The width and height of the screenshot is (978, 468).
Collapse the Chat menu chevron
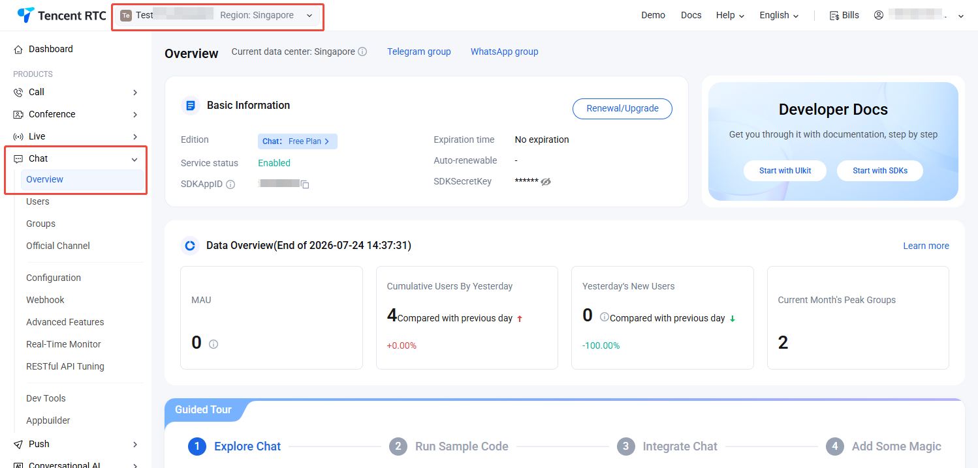[134, 159]
